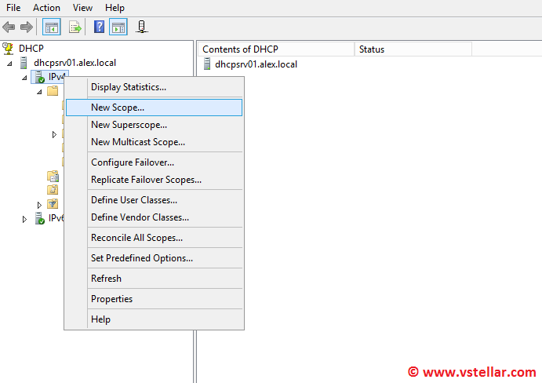Select dhcpsrv01.alex.local in contents list
Image resolution: width=542 pixels, height=383 pixels.
(x=256, y=64)
